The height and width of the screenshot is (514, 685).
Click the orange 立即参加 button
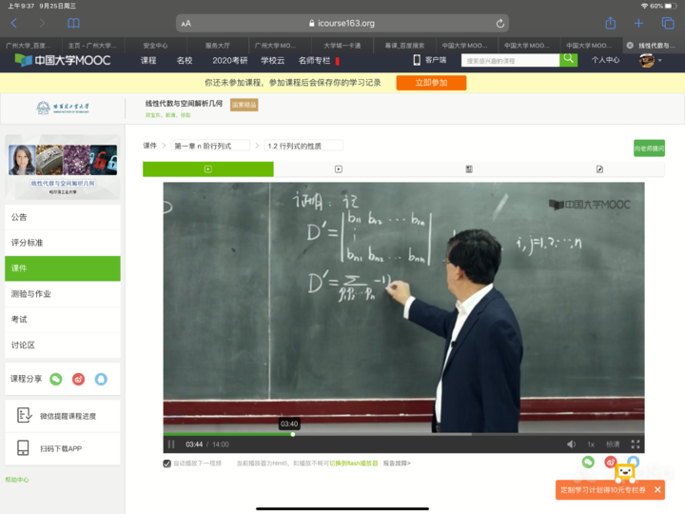click(431, 83)
